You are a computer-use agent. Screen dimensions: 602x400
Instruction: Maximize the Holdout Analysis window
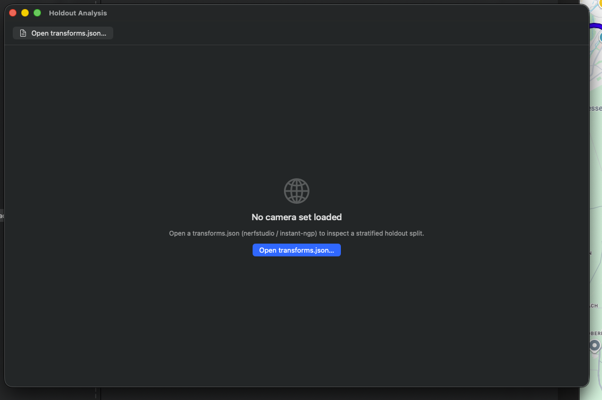click(37, 13)
